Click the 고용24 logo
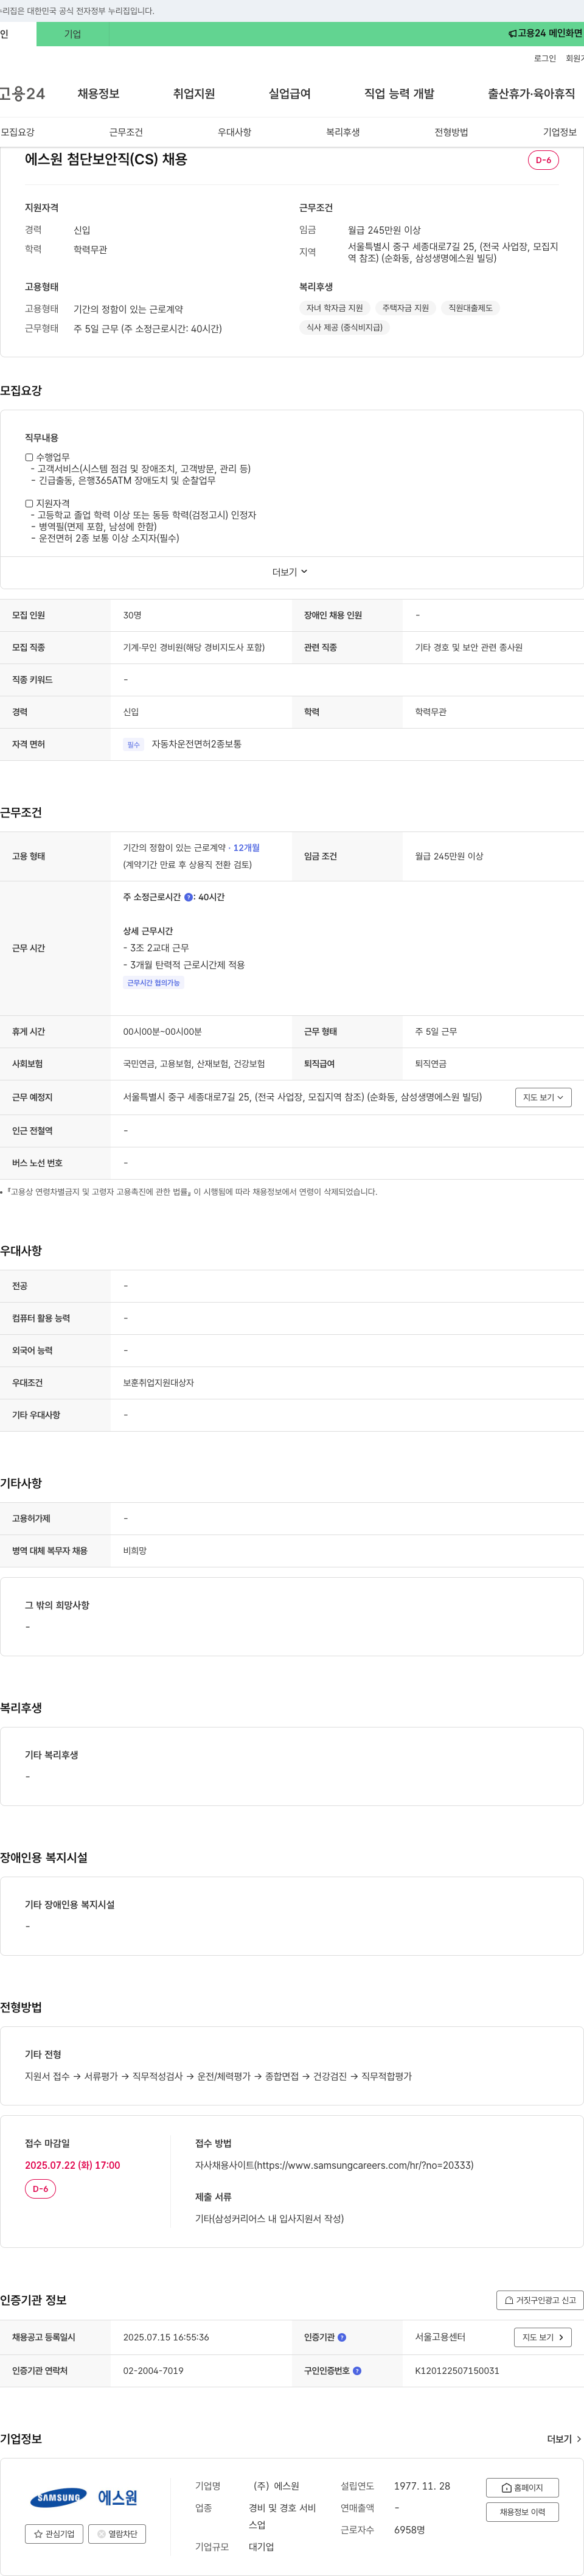Viewport: 584px width, 2576px height. (x=22, y=94)
